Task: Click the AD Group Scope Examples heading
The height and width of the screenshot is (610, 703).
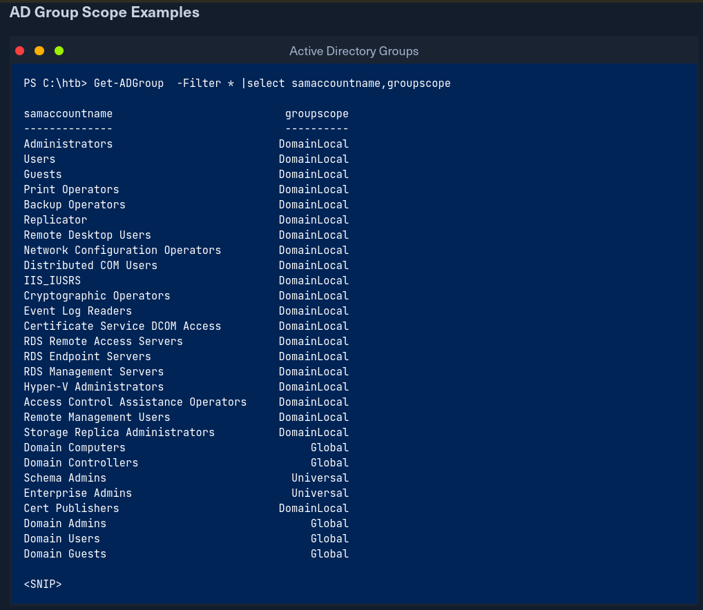Action: (x=104, y=12)
